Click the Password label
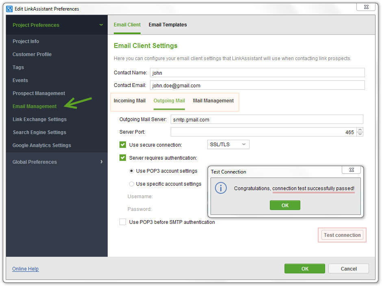The image size is (382, 286). (139, 209)
